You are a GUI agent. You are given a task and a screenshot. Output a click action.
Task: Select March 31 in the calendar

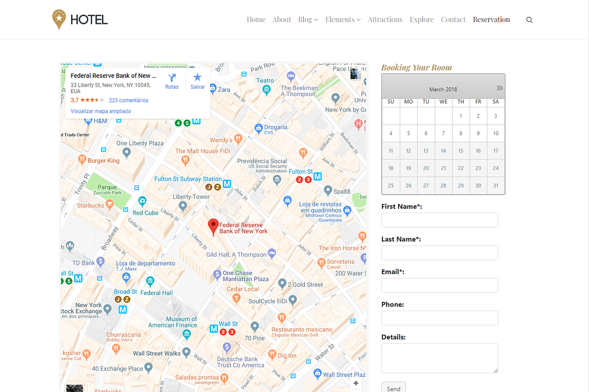[496, 186]
